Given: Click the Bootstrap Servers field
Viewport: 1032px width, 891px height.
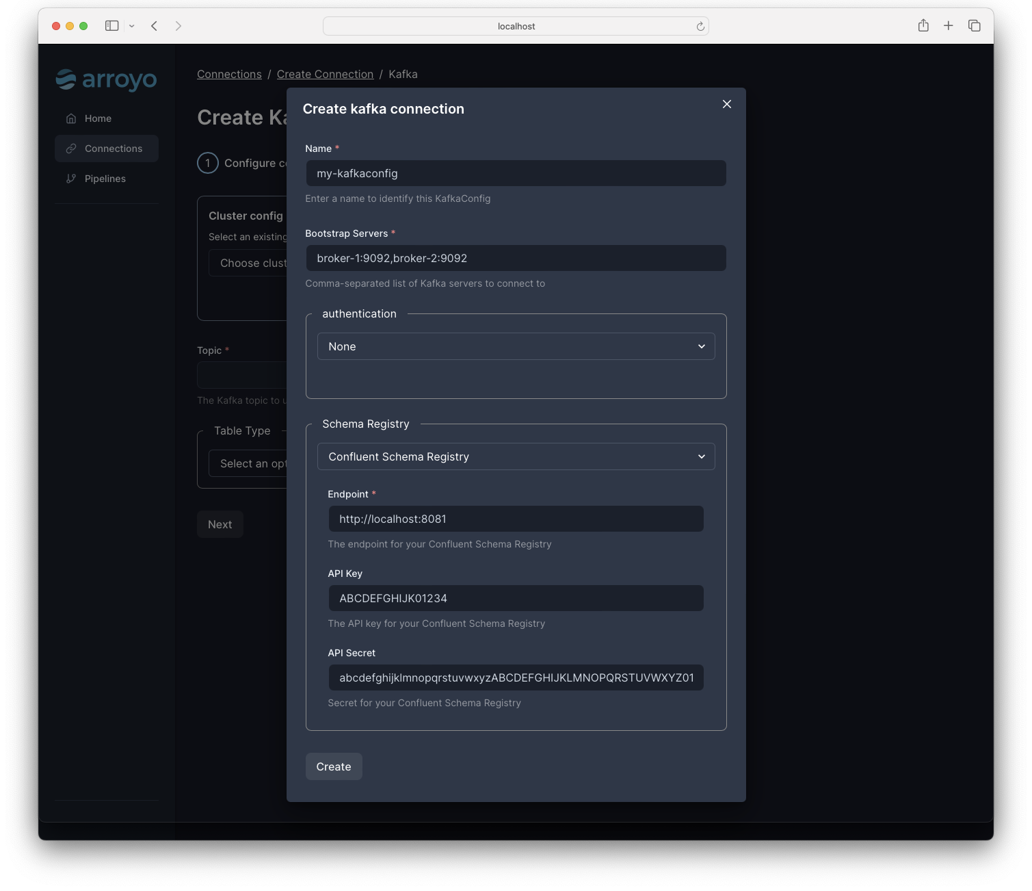Looking at the screenshot, I should pyautogui.click(x=516, y=258).
